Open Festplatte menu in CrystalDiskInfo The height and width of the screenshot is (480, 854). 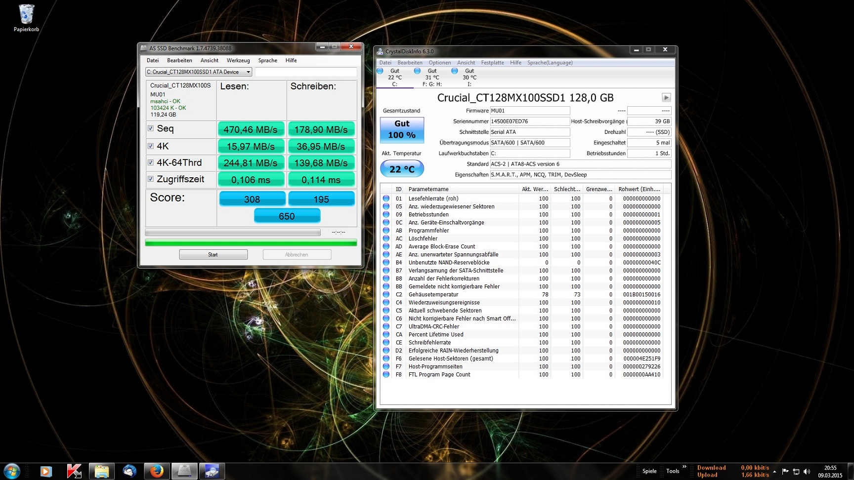[492, 63]
